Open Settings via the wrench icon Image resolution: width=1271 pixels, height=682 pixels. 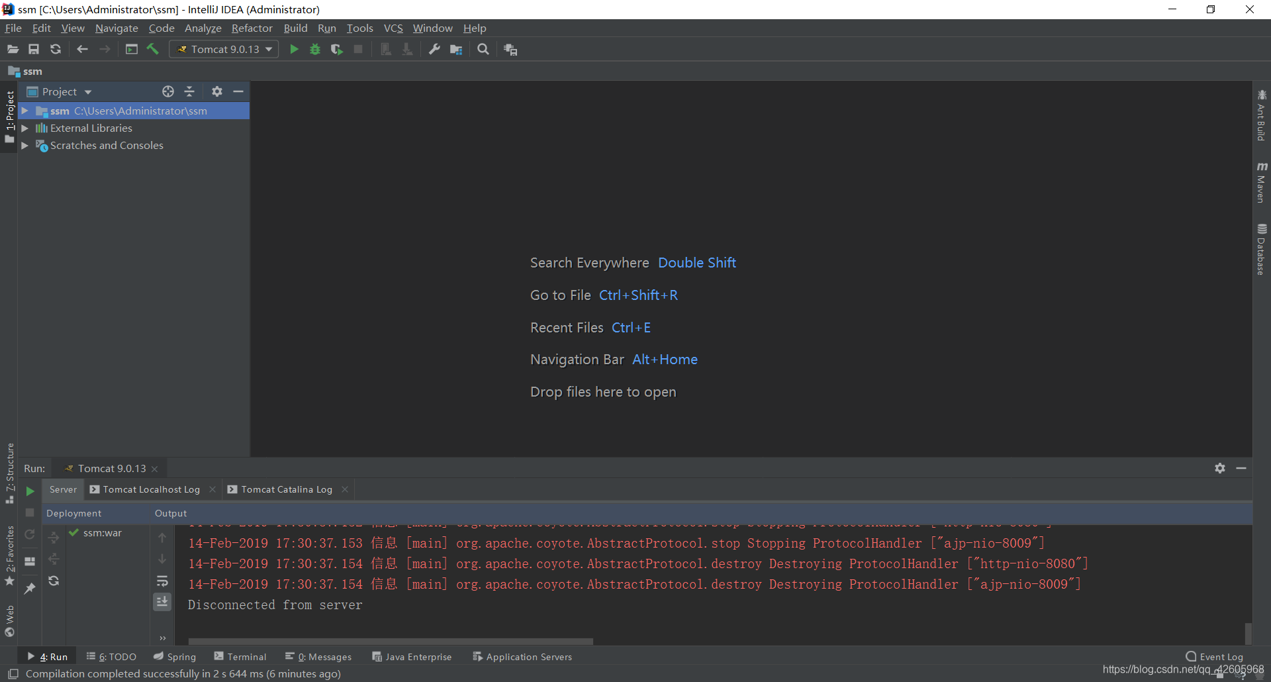point(434,49)
